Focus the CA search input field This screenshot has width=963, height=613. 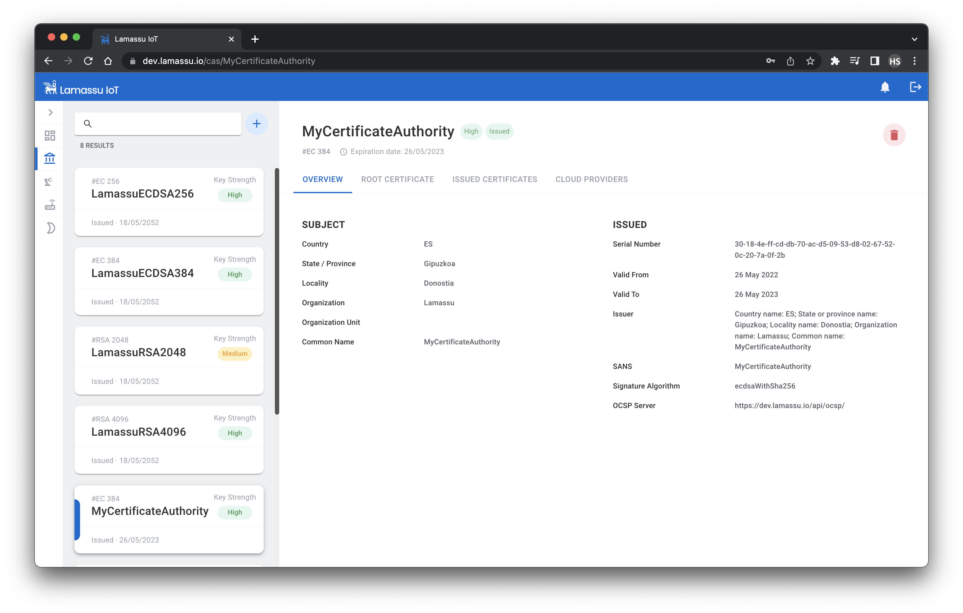coord(158,124)
